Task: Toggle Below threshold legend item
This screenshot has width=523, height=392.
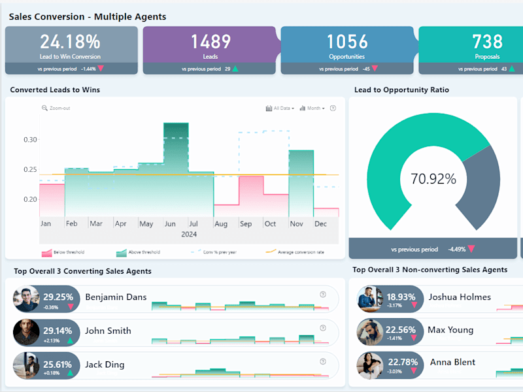Action: tap(63, 252)
